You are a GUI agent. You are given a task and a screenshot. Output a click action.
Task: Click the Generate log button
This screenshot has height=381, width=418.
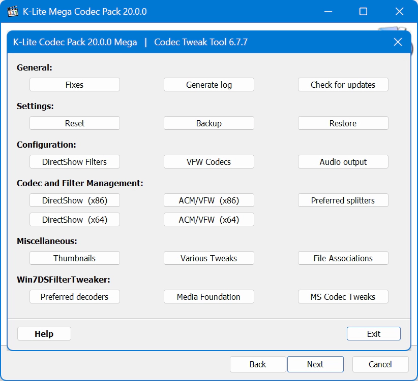coord(208,85)
